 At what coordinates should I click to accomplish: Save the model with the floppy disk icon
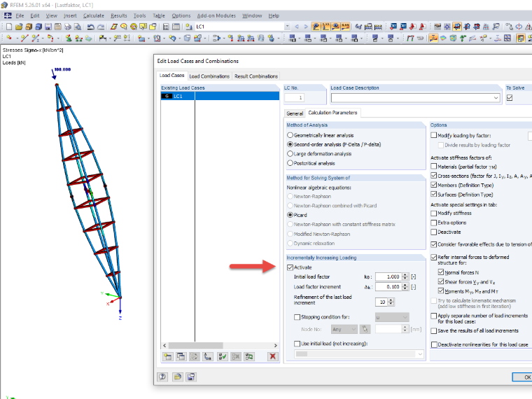48,27
